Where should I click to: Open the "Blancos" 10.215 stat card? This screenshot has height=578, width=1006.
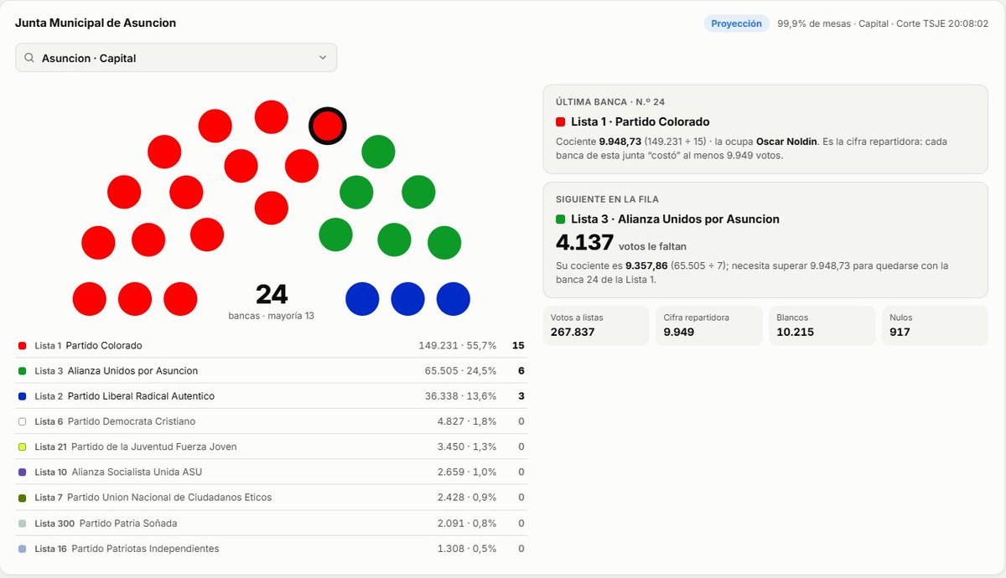click(x=822, y=326)
